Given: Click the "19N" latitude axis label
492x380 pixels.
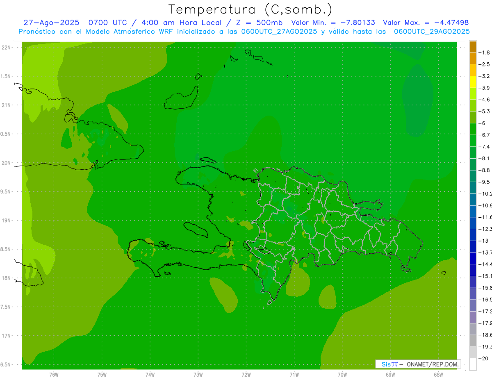Looking at the screenshot, I should tap(7, 221).
